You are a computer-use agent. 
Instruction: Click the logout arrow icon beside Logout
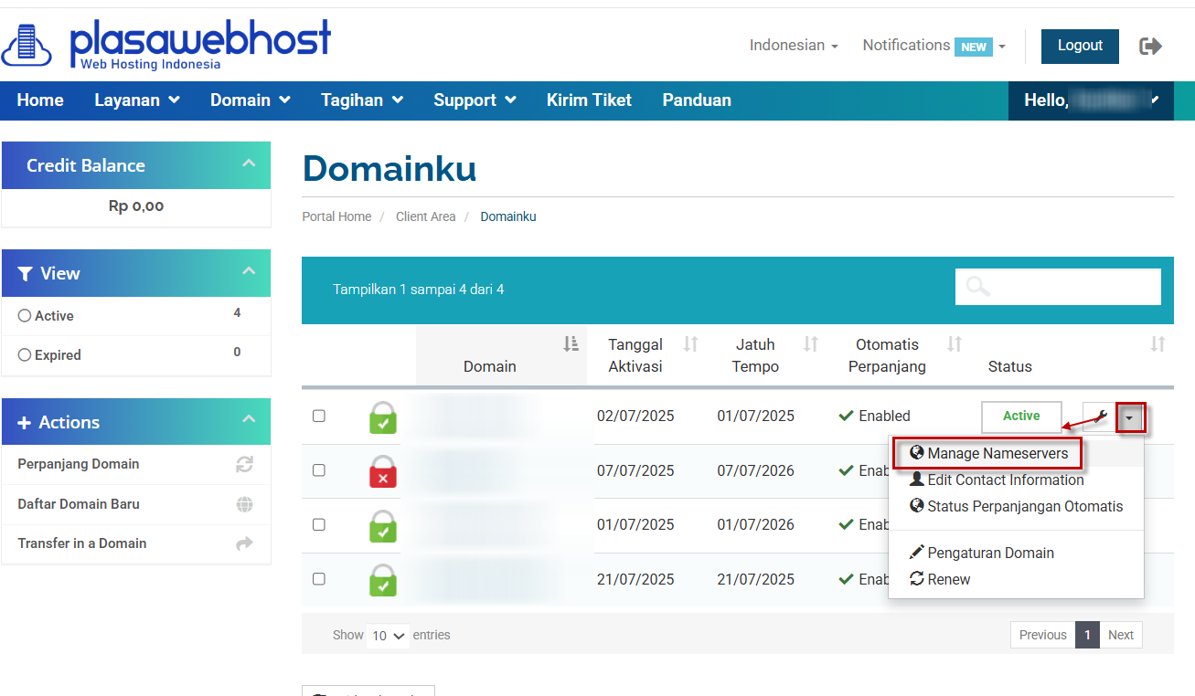[1150, 46]
